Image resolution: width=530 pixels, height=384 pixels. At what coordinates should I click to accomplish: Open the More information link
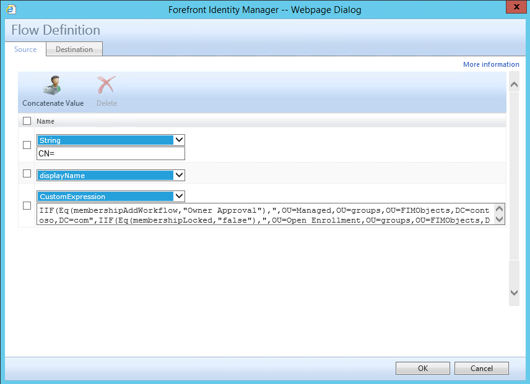[x=491, y=64]
